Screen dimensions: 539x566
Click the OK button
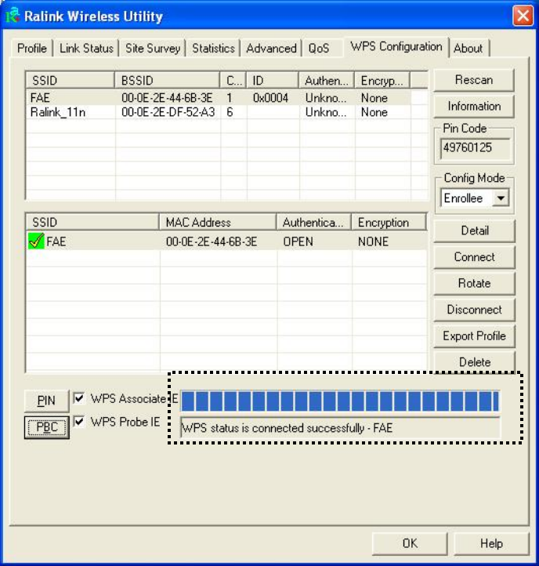click(410, 543)
